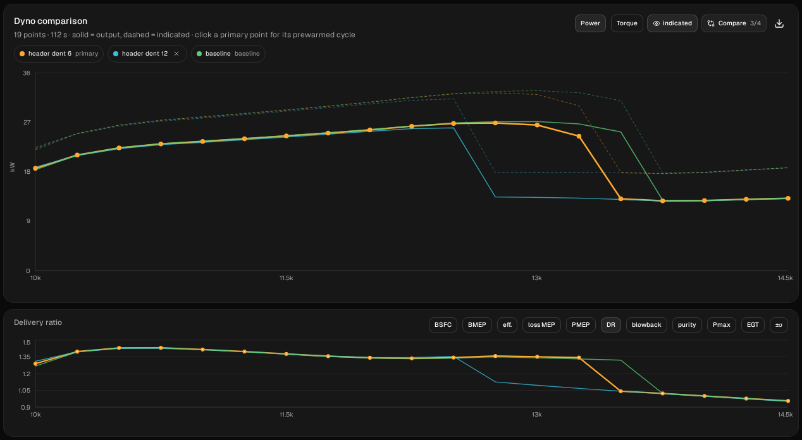Toggle the ±σ band button
This screenshot has height=440, width=802.
[779, 324]
